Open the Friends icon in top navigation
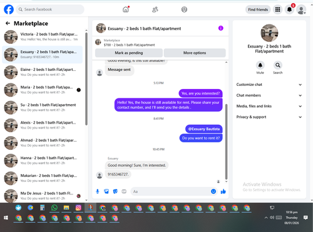The width and height of the screenshot is (313, 232). point(155,9)
